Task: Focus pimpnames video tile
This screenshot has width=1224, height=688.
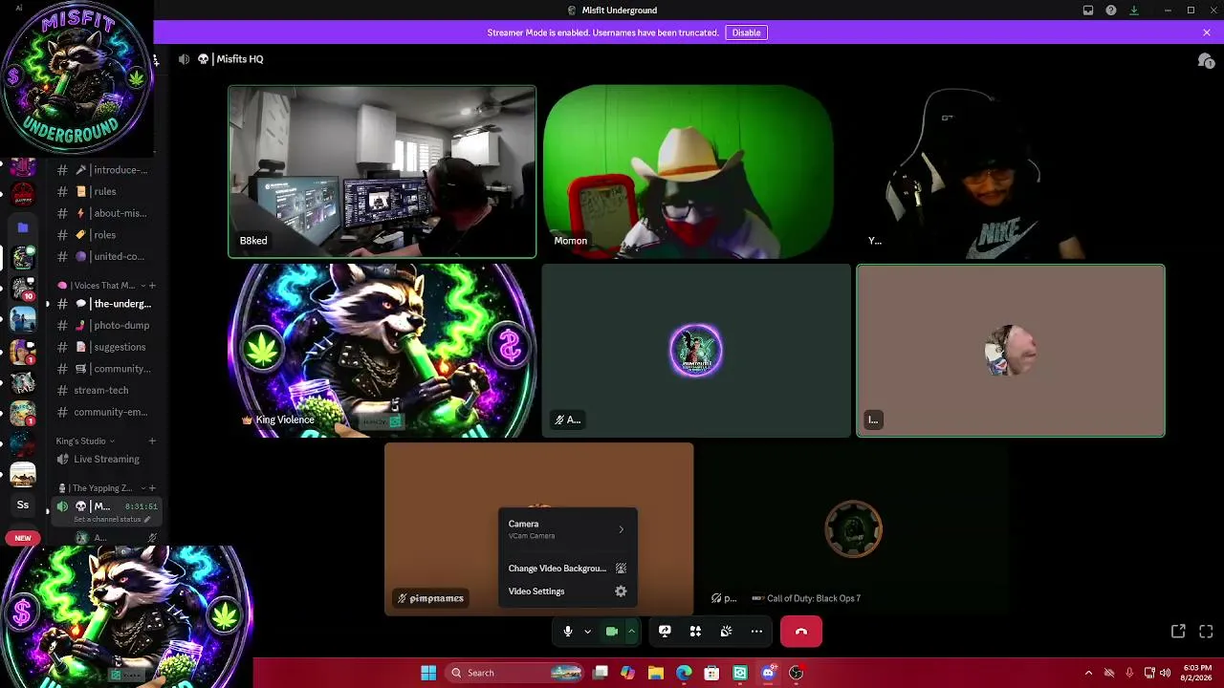Action: pyautogui.click(x=539, y=528)
